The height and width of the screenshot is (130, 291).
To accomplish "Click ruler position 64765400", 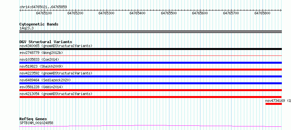I will [x=138, y=13].
